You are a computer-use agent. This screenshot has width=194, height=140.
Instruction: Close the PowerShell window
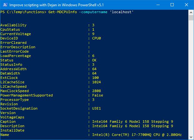click(x=187, y=5)
